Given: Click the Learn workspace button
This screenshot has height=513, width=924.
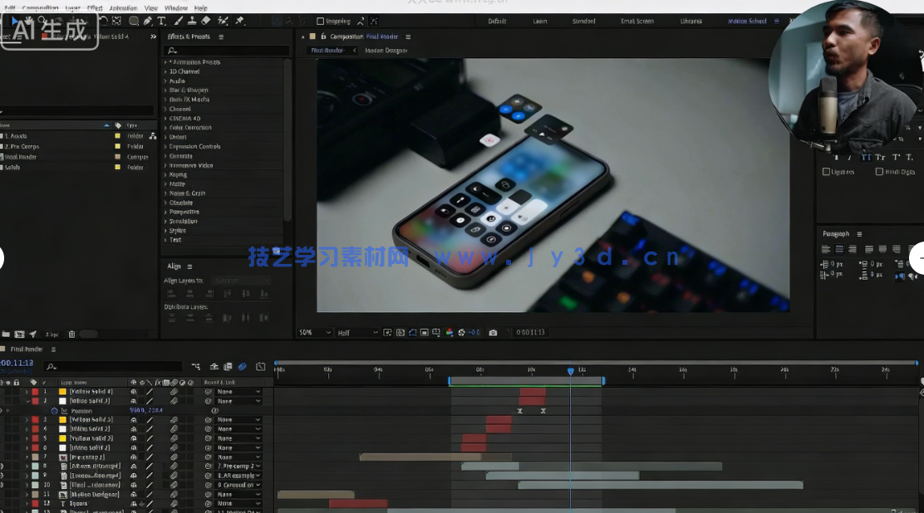Looking at the screenshot, I should tap(539, 22).
